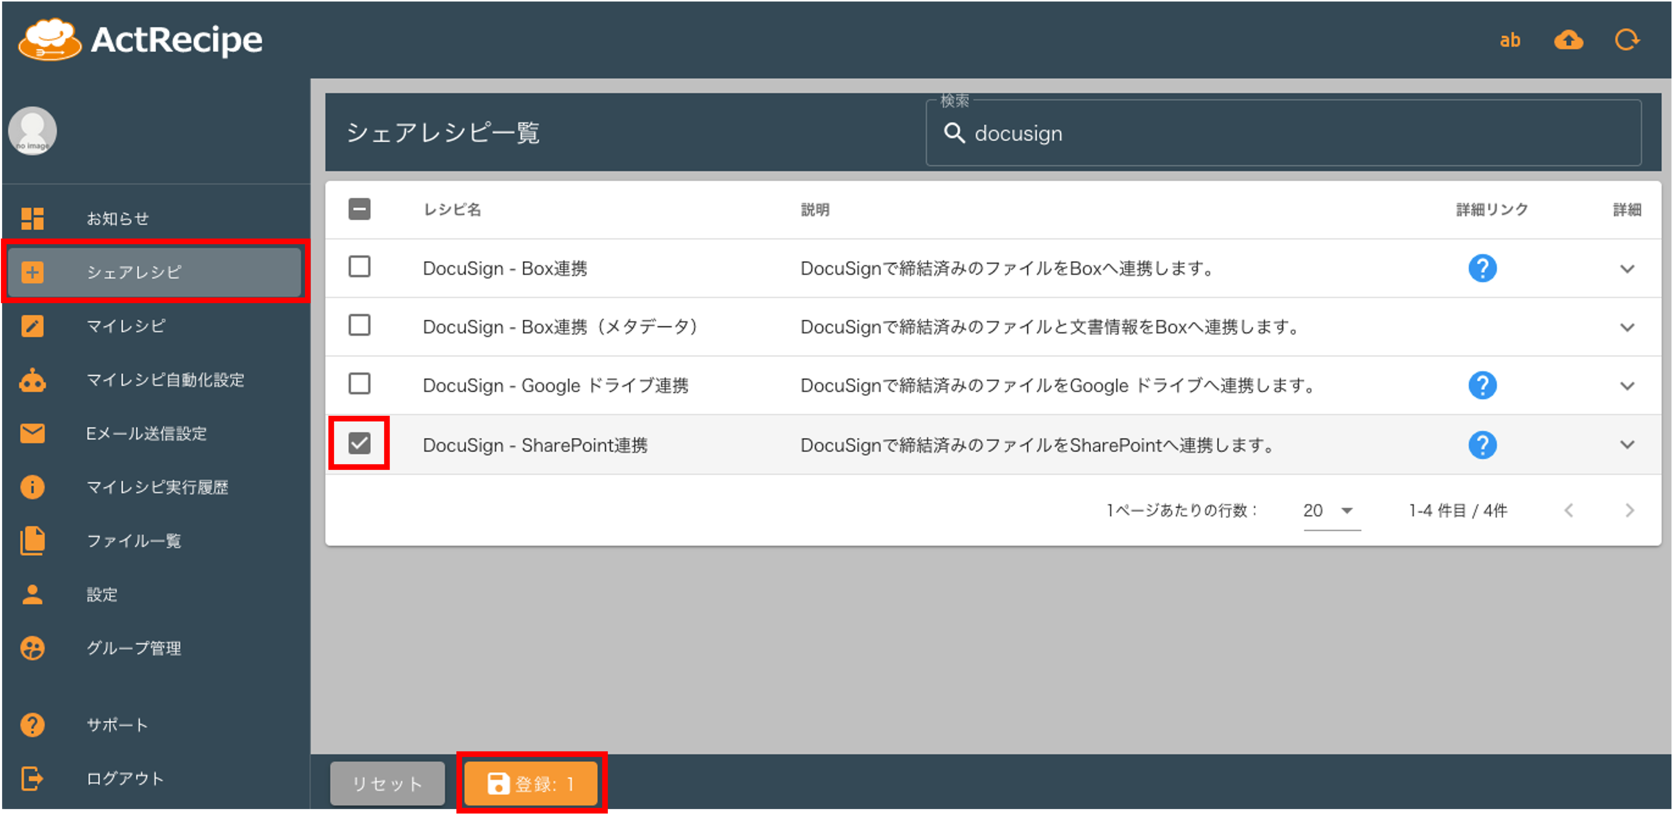1673x814 pixels.
Task: Click the マイレシピ pencil icon
Action: point(32,326)
